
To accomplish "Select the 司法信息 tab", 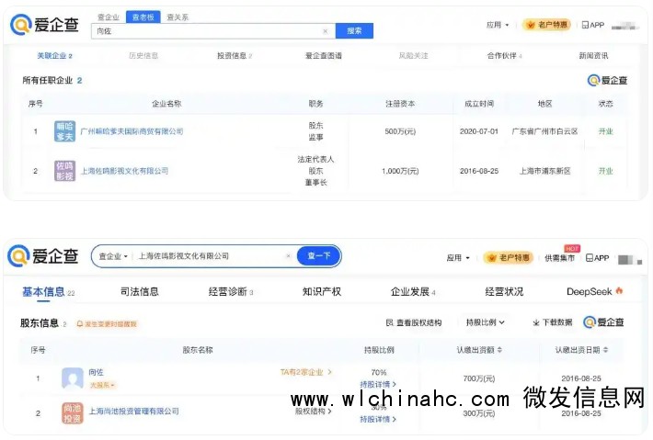I will [139, 292].
